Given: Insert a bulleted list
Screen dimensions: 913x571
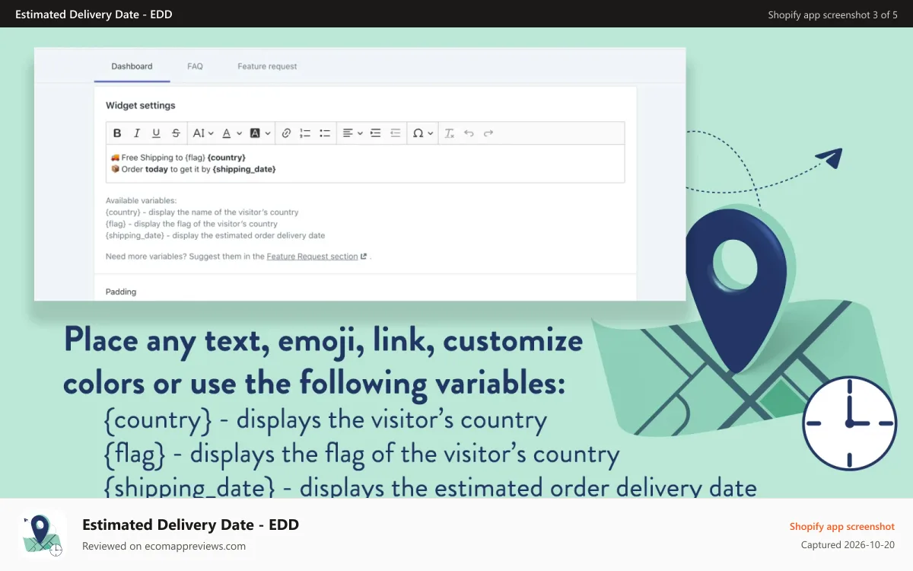Looking at the screenshot, I should (325, 133).
